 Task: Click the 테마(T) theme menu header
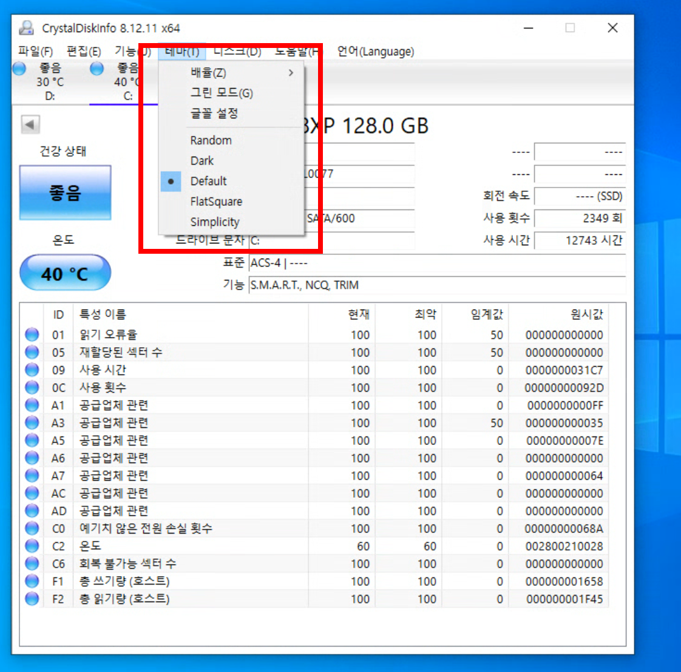[182, 51]
